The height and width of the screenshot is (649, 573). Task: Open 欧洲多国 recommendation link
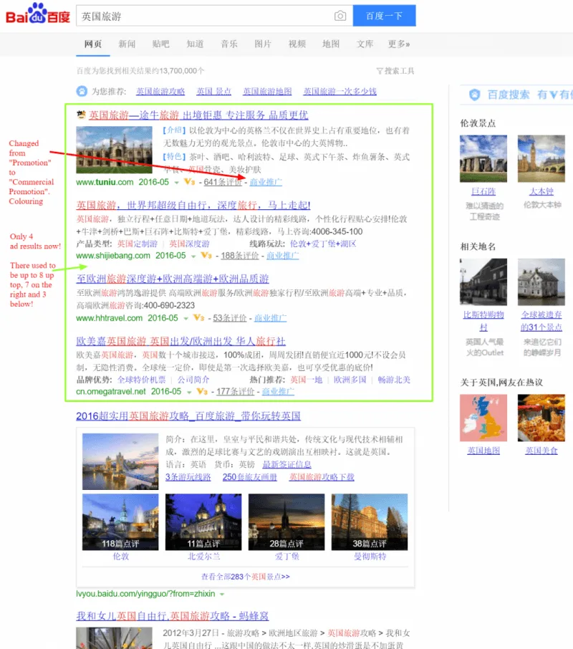pos(350,380)
